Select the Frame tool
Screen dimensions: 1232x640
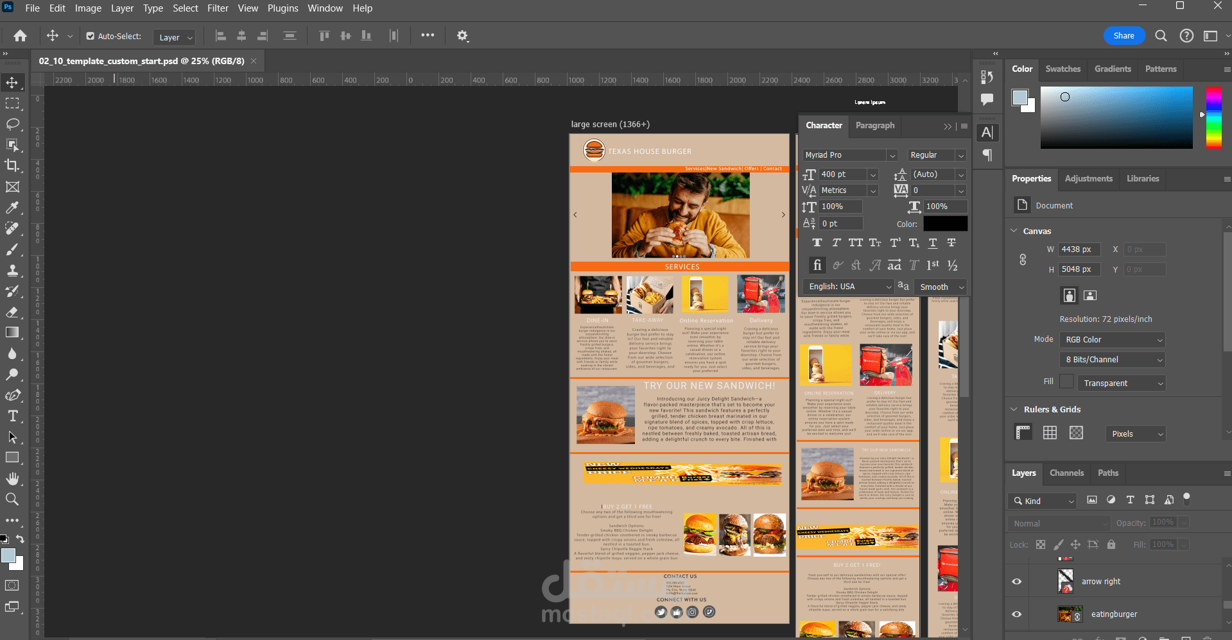pos(12,187)
